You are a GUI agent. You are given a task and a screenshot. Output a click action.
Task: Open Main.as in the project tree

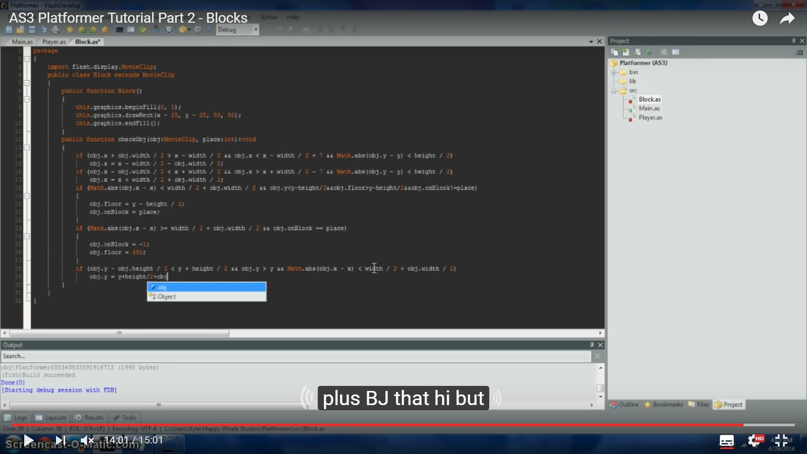(649, 108)
